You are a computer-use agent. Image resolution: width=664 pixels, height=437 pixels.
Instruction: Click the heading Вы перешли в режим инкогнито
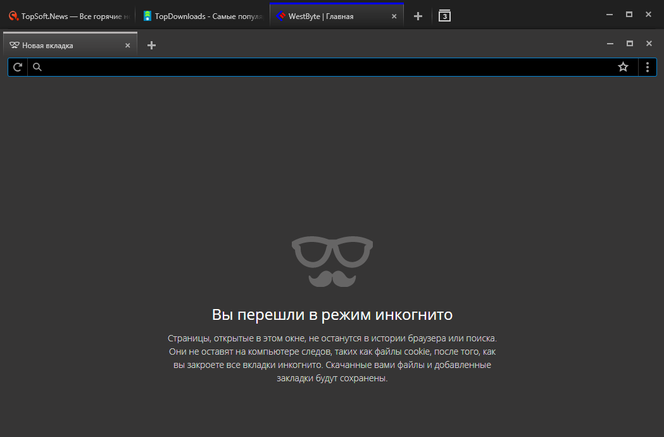coord(332,315)
